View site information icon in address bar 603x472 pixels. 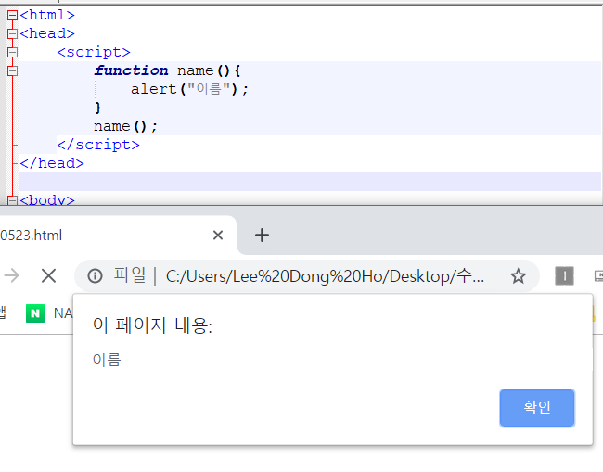(95, 276)
